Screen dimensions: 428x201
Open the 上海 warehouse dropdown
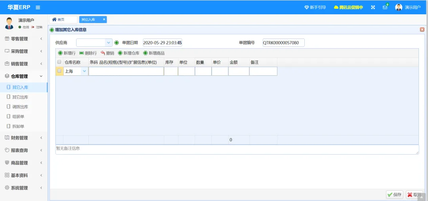pyautogui.click(x=84, y=71)
